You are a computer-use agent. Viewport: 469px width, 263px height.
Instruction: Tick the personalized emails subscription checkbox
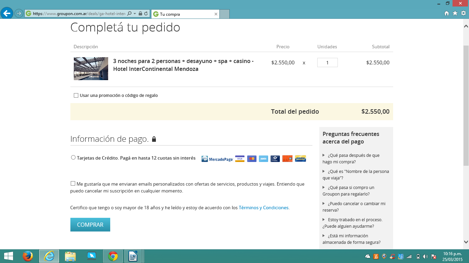point(73,184)
